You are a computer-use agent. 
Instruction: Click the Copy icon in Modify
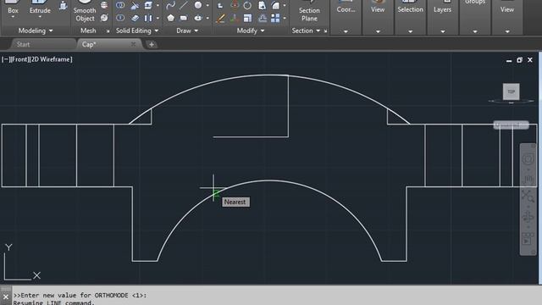pos(262,5)
